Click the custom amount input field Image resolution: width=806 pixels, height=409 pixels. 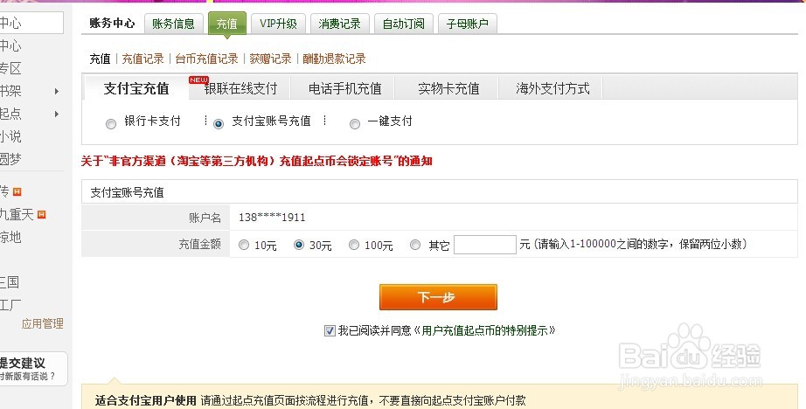click(484, 245)
